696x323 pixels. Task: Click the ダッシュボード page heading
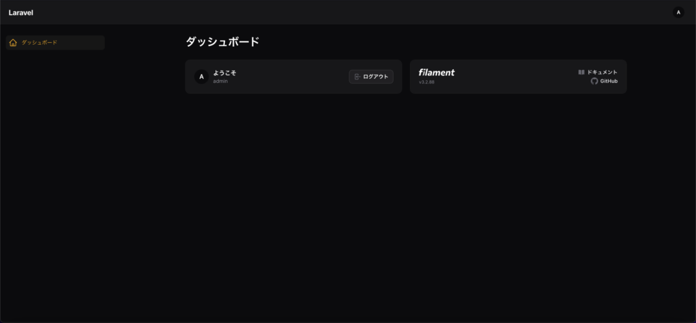click(x=222, y=42)
